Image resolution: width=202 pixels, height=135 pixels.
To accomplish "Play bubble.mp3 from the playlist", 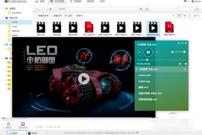I will click(162, 75).
